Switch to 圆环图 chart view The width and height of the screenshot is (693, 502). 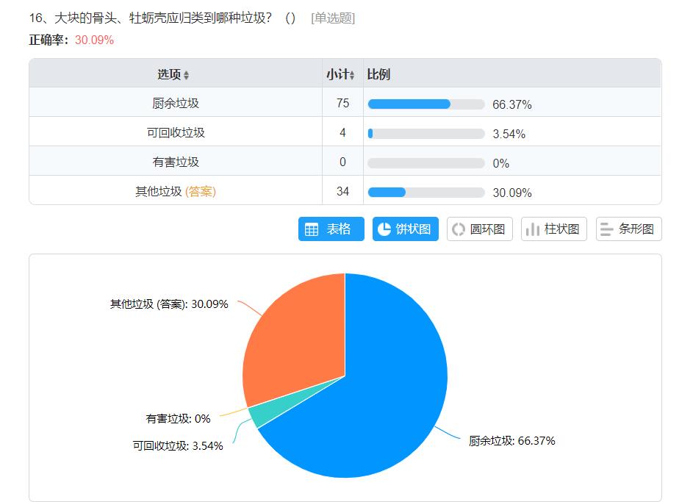479,229
